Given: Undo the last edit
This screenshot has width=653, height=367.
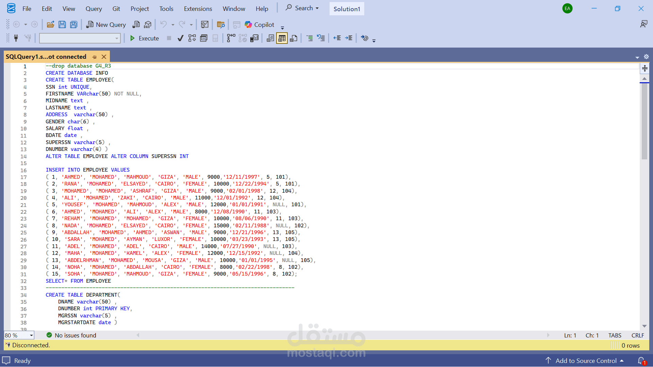Looking at the screenshot, I should pyautogui.click(x=163, y=24).
